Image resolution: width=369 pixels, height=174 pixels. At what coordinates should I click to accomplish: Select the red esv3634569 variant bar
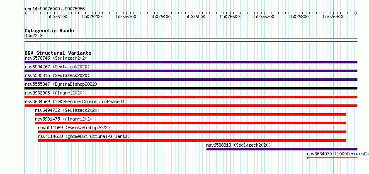[x=191, y=106]
